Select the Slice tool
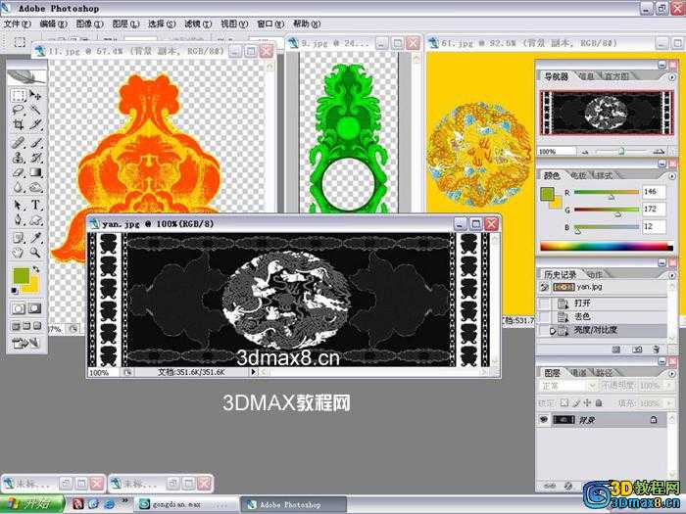The image size is (686, 514). [35, 124]
